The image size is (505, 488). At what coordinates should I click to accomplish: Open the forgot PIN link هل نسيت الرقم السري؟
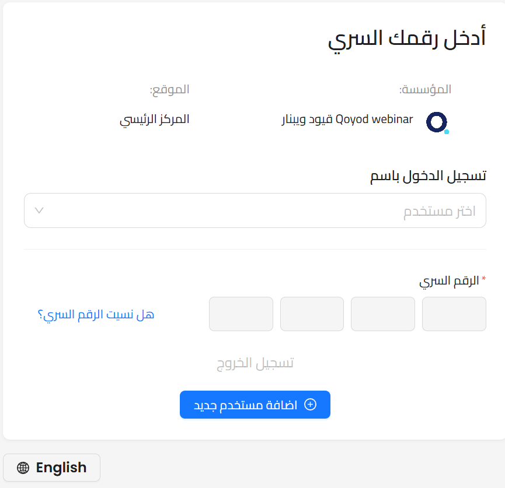click(97, 314)
